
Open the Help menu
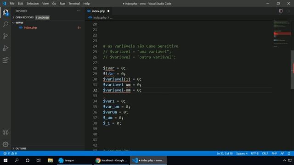click(x=86, y=4)
